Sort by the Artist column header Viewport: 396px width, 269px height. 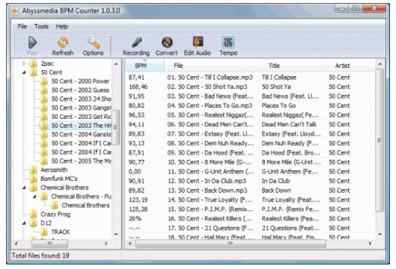tap(350, 66)
